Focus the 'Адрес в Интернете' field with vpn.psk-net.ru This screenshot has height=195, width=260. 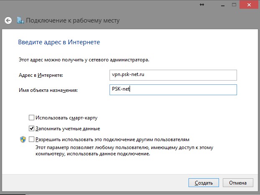point(173,75)
